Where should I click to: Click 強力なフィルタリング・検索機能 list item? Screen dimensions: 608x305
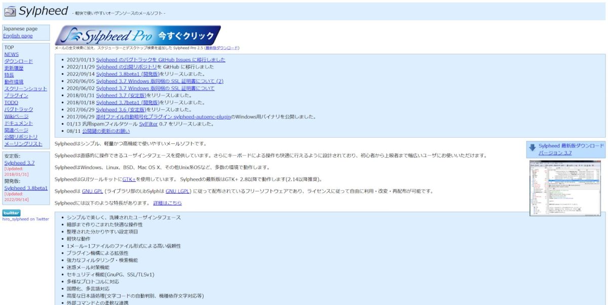tap(102, 260)
